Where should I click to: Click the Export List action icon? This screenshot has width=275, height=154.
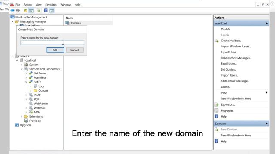(x=217, y=104)
